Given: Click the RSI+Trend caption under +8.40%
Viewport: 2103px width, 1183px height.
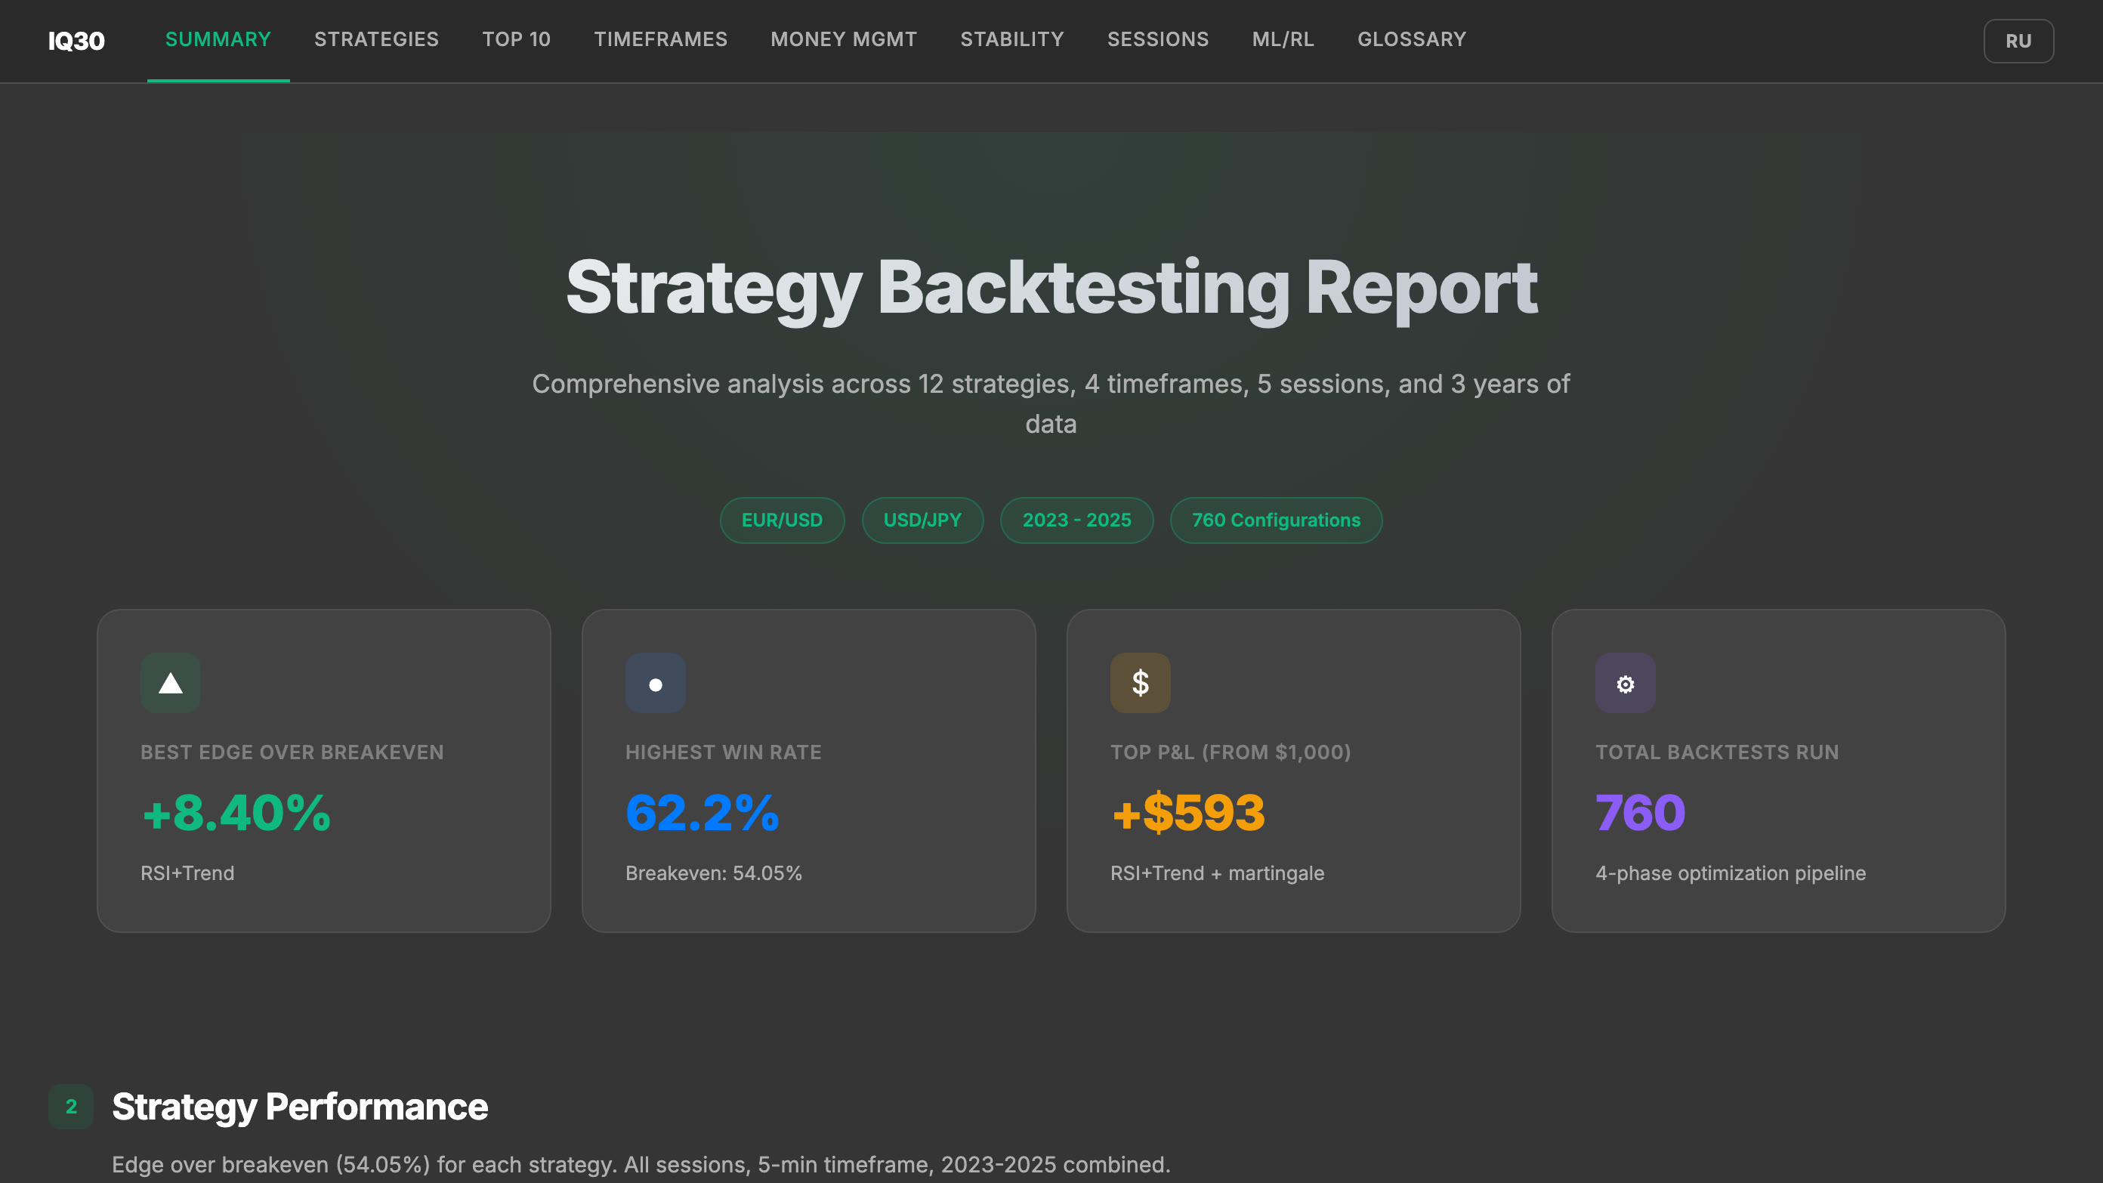Looking at the screenshot, I should click(x=188, y=873).
